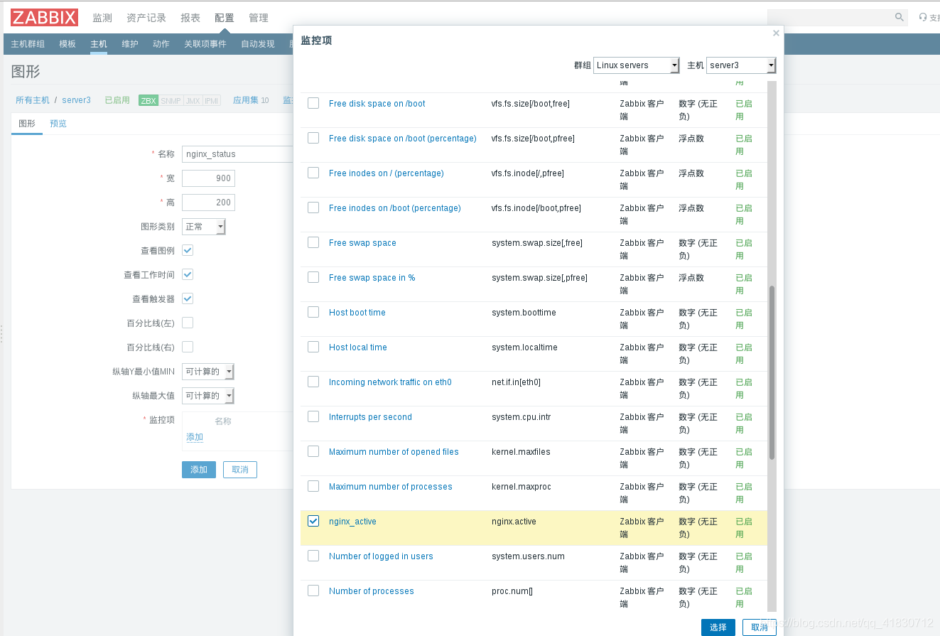Click 选择 button in popup

pos(718,627)
